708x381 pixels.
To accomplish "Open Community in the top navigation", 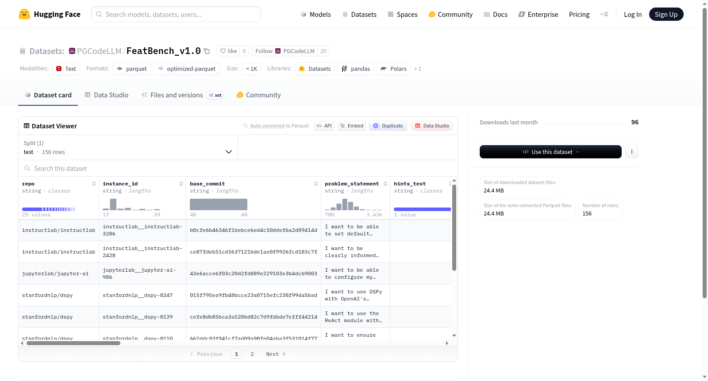I will (x=450, y=14).
